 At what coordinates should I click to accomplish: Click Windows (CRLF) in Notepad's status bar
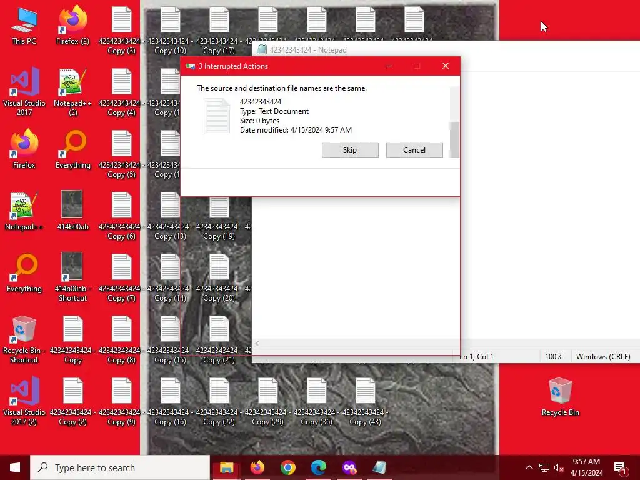coord(603,357)
